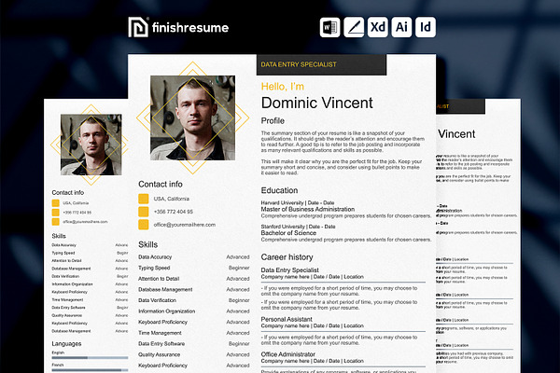Click the Dominic Vincent name heading
Image resolution: width=560 pixels, height=373 pixels.
(316, 104)
